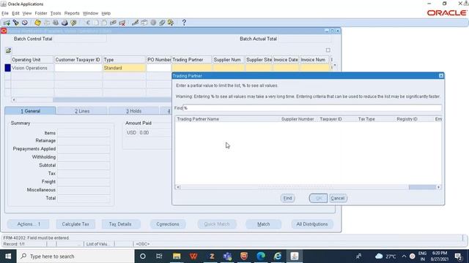469x263 pixels.
Task: Click the Clear Record toolbar icon
Action: click(113, 23)
